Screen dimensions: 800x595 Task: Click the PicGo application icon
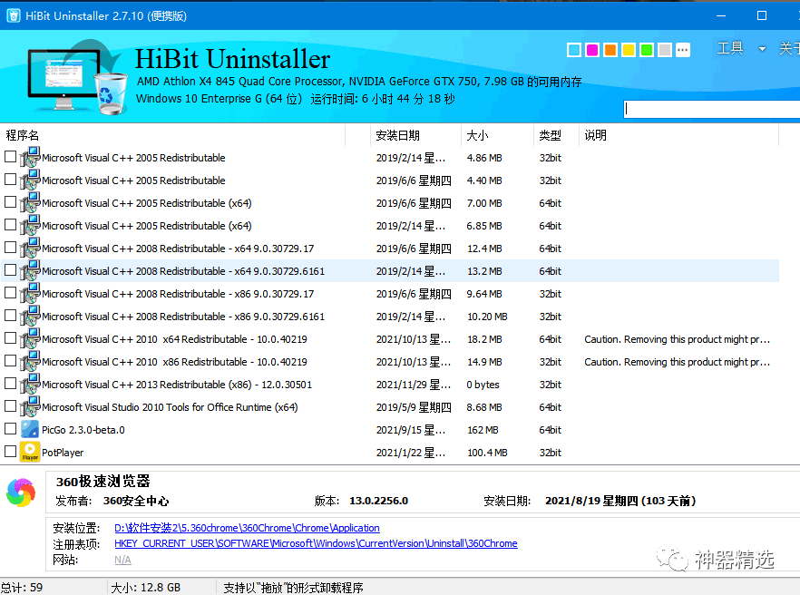(30, 430)
